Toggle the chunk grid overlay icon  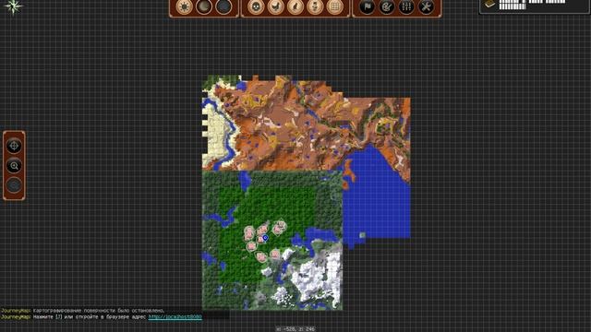point(334,6)
